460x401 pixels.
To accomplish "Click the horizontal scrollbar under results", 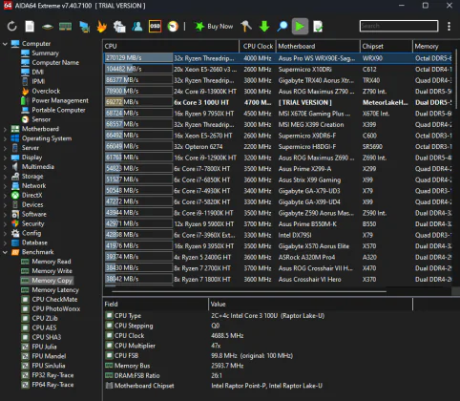I will [x=249, y=291].
